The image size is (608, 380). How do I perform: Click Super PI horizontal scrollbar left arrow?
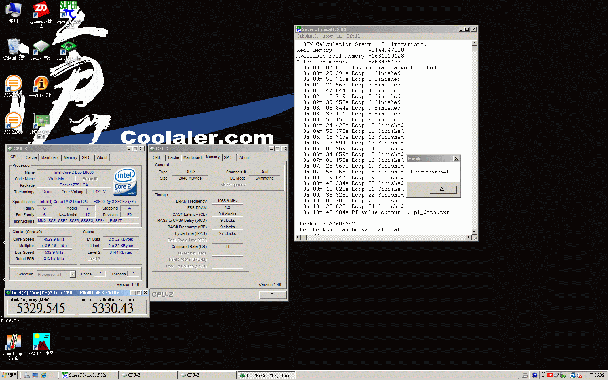298,237
